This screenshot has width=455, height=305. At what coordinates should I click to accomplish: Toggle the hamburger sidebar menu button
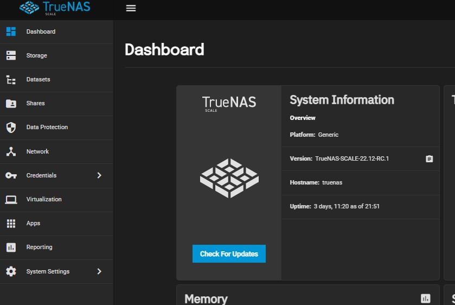tap(131, 8)
